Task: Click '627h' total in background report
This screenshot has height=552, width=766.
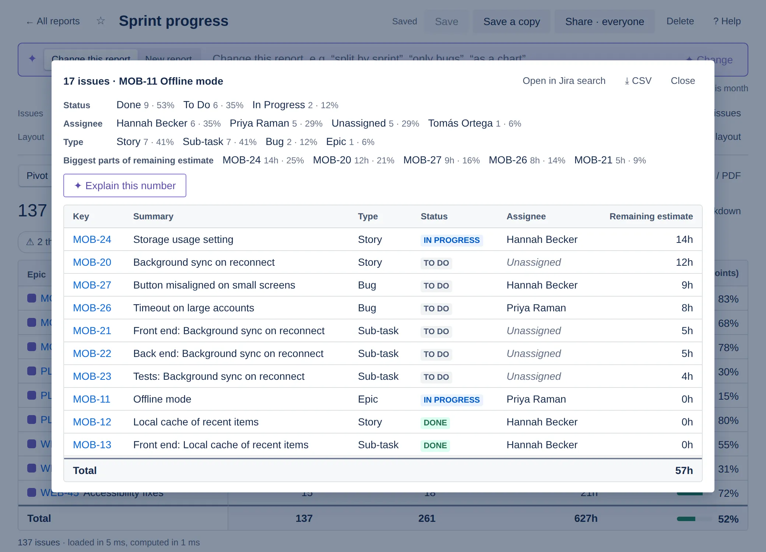Action: coord(586,519)
